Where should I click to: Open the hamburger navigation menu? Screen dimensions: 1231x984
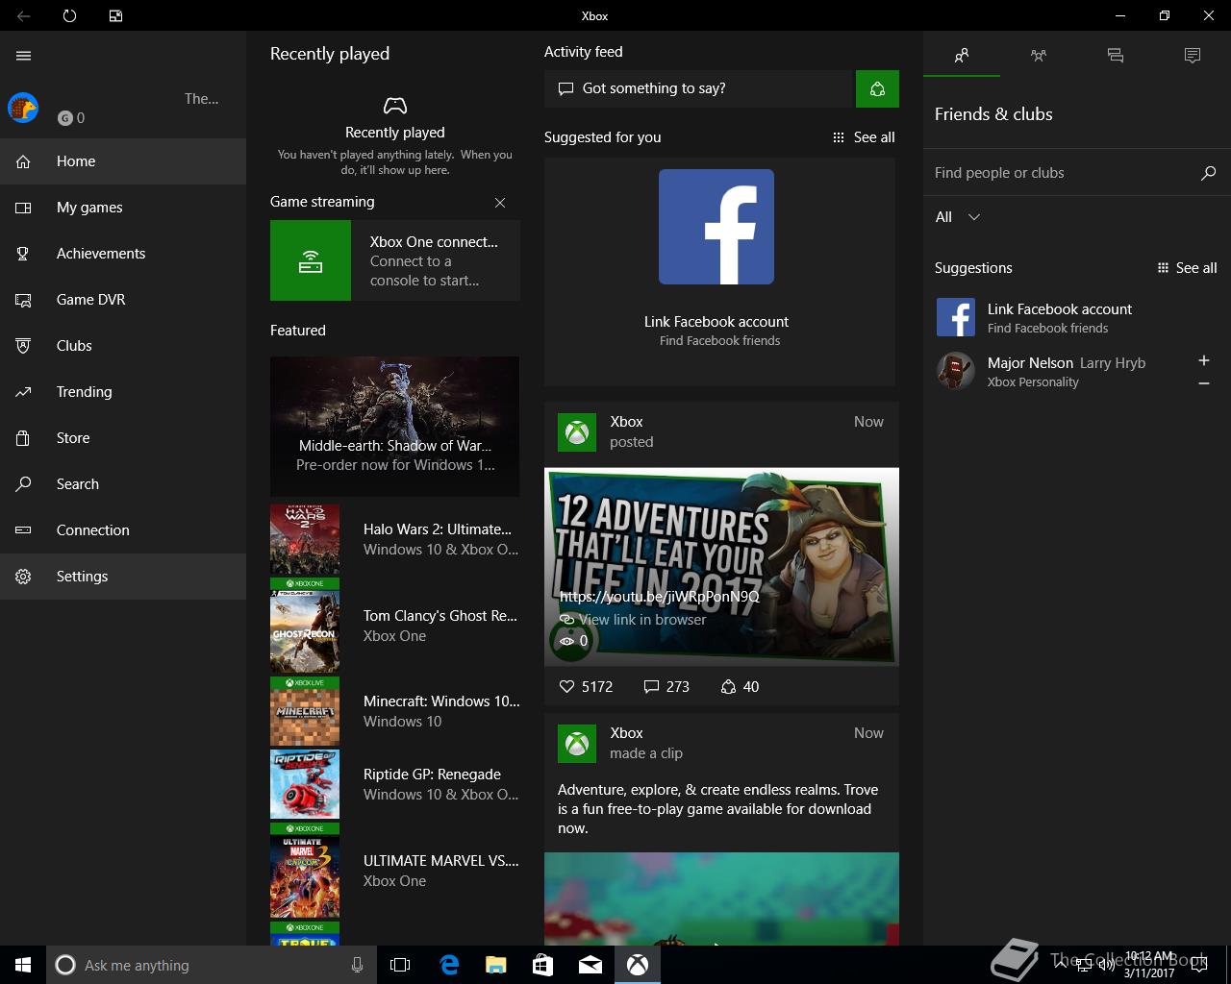pyautogui.click(x=24, y=56)
